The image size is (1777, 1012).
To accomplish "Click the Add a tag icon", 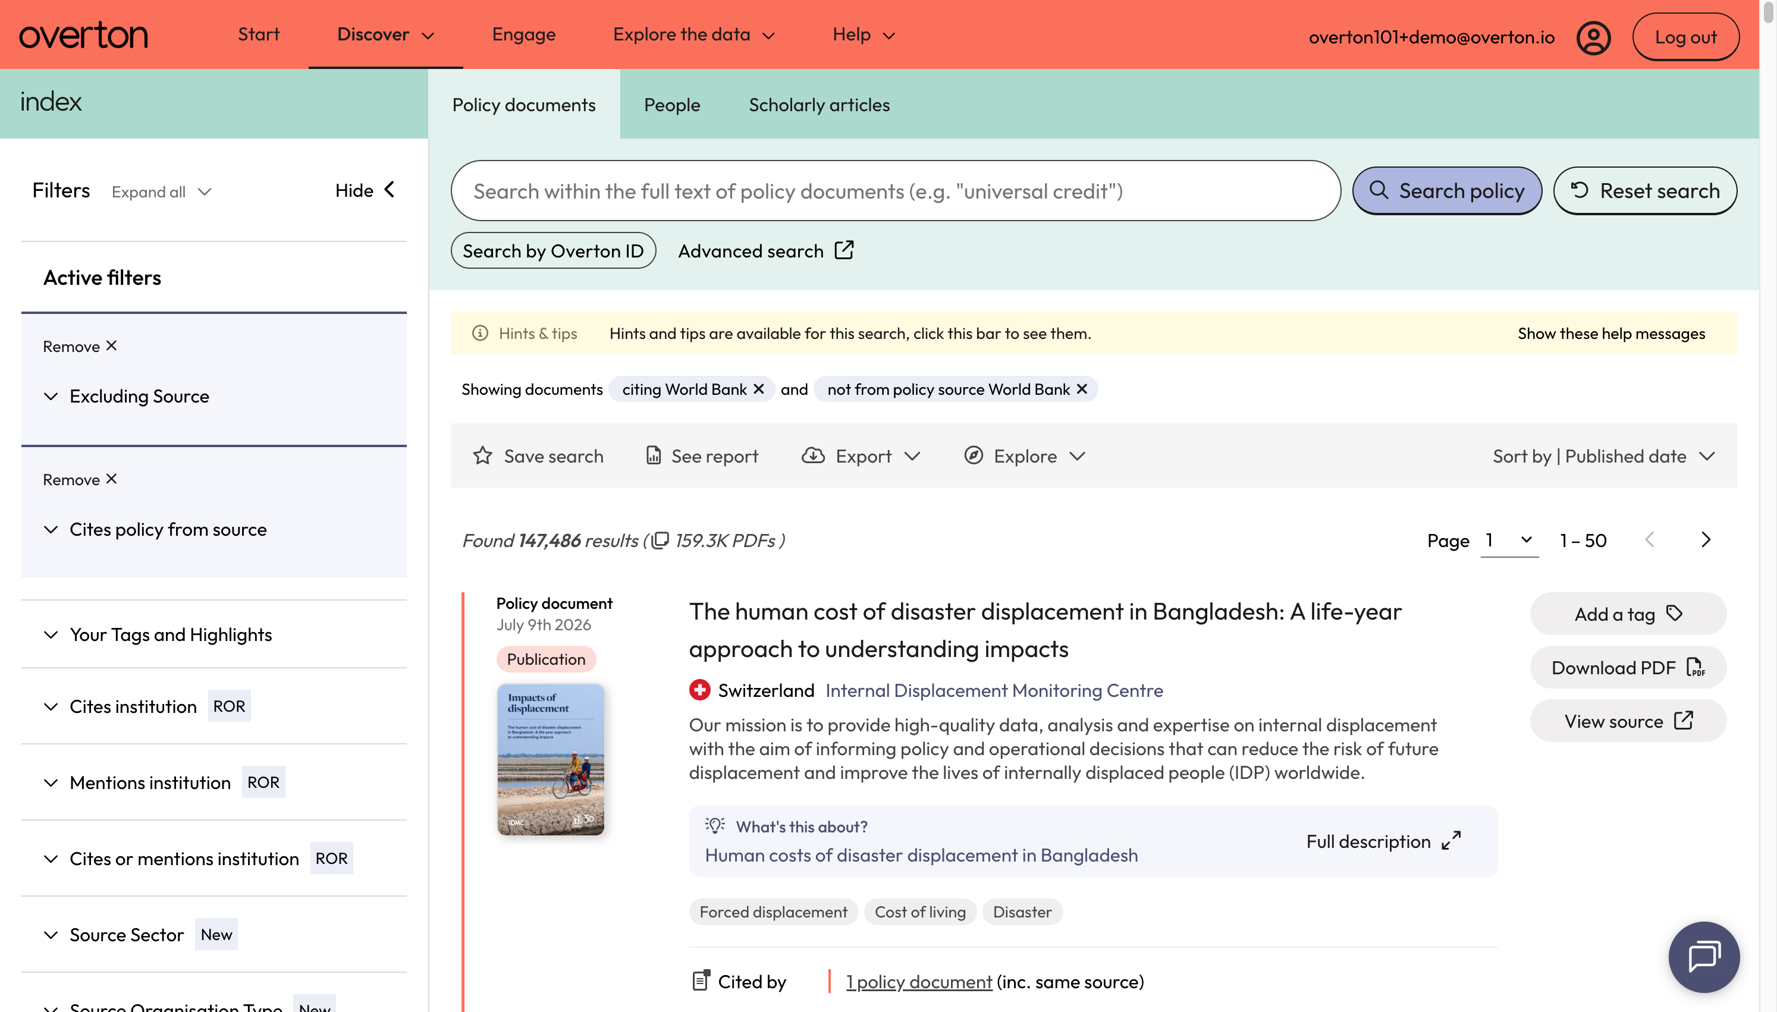I will tap(1674, 613).
